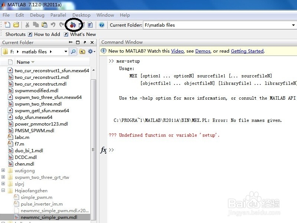Close the Current Folder panel
297x223 pixels.
(x=92, y=42)
